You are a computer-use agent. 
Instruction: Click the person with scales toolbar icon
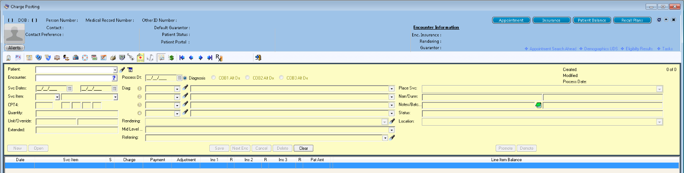pyautogui.click(x=66, y=58)
